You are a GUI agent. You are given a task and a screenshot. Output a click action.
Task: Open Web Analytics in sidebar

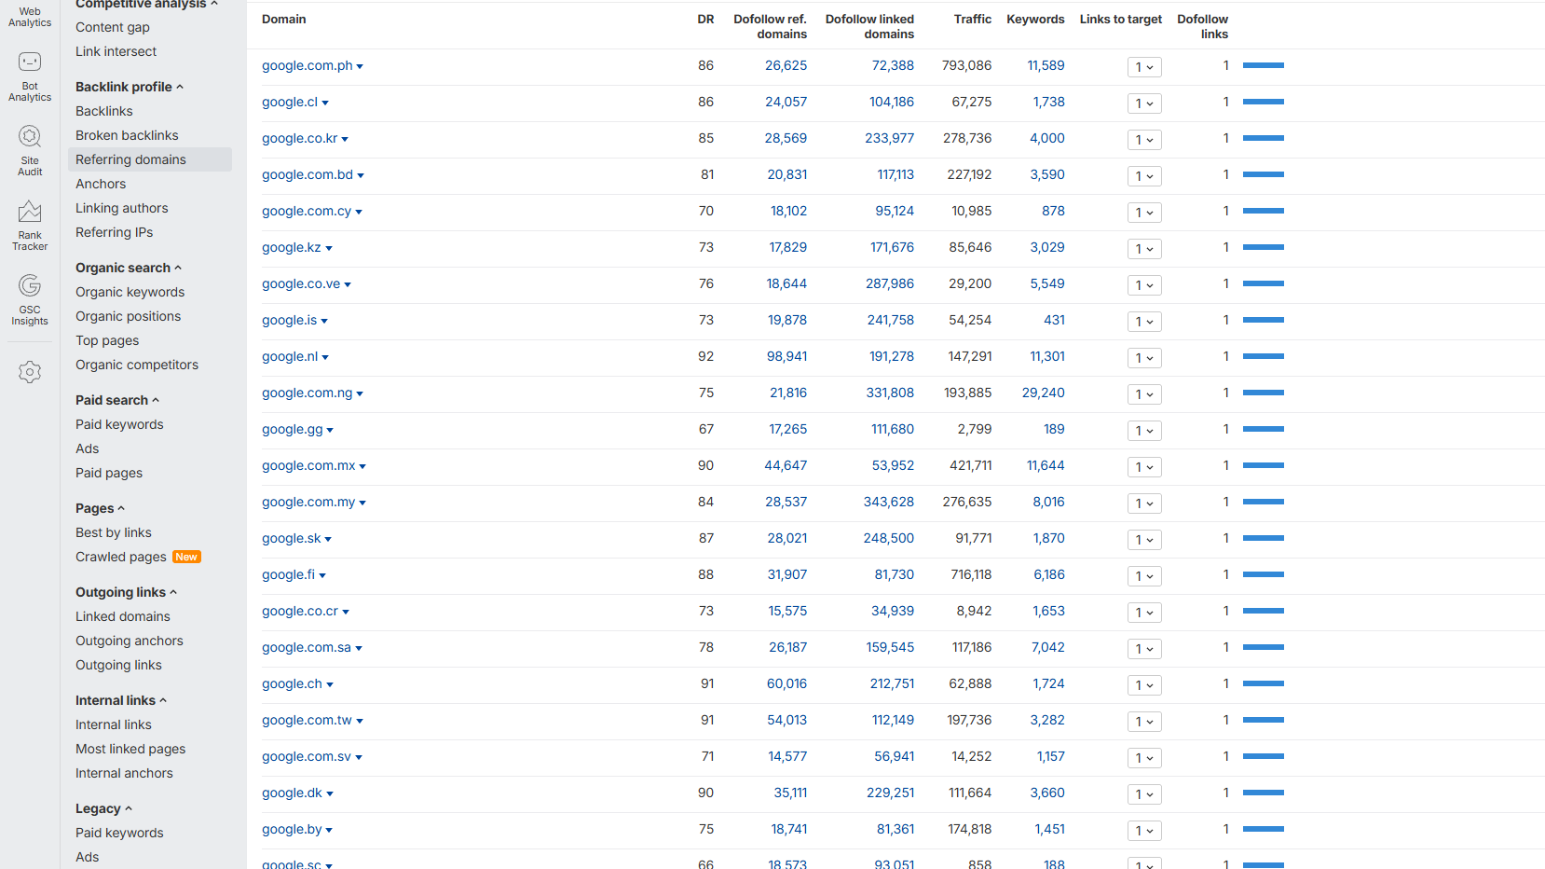[30, 15]
